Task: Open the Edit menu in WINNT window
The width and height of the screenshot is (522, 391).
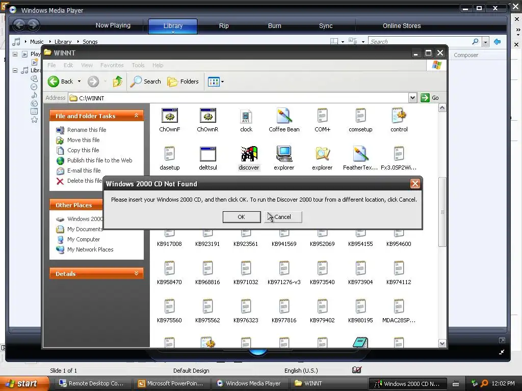Action: pyautogui.click(x=68, y=65)
